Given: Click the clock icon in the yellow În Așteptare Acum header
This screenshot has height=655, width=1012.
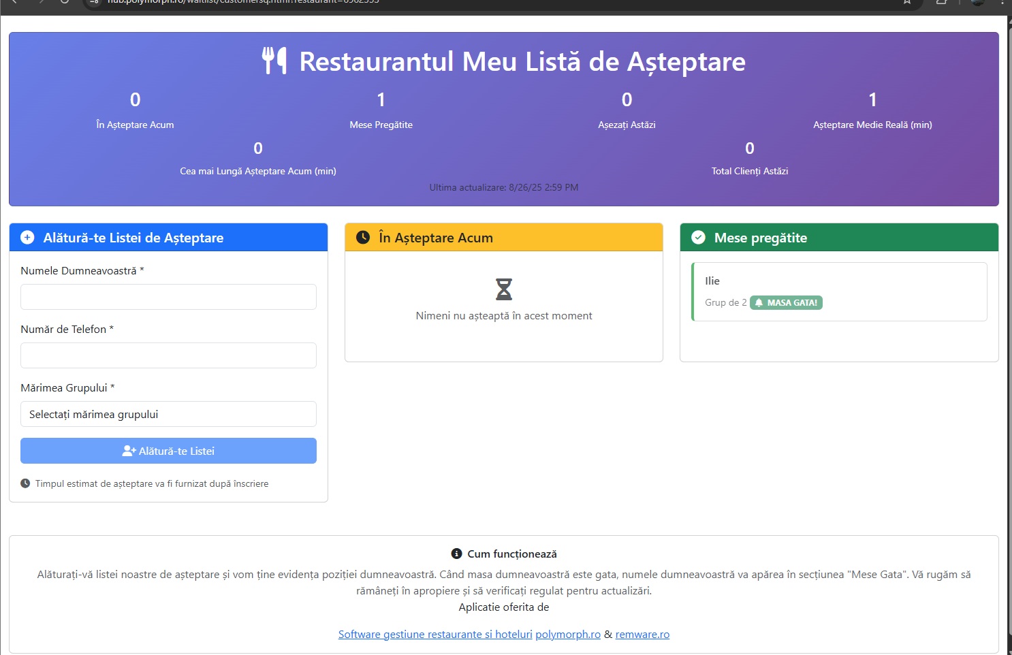Looking at the screenshot, I should (363, 237).
